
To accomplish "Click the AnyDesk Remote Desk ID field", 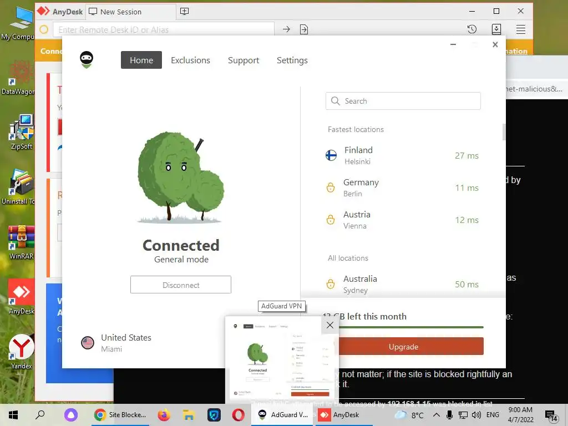I will coord(164,30).
